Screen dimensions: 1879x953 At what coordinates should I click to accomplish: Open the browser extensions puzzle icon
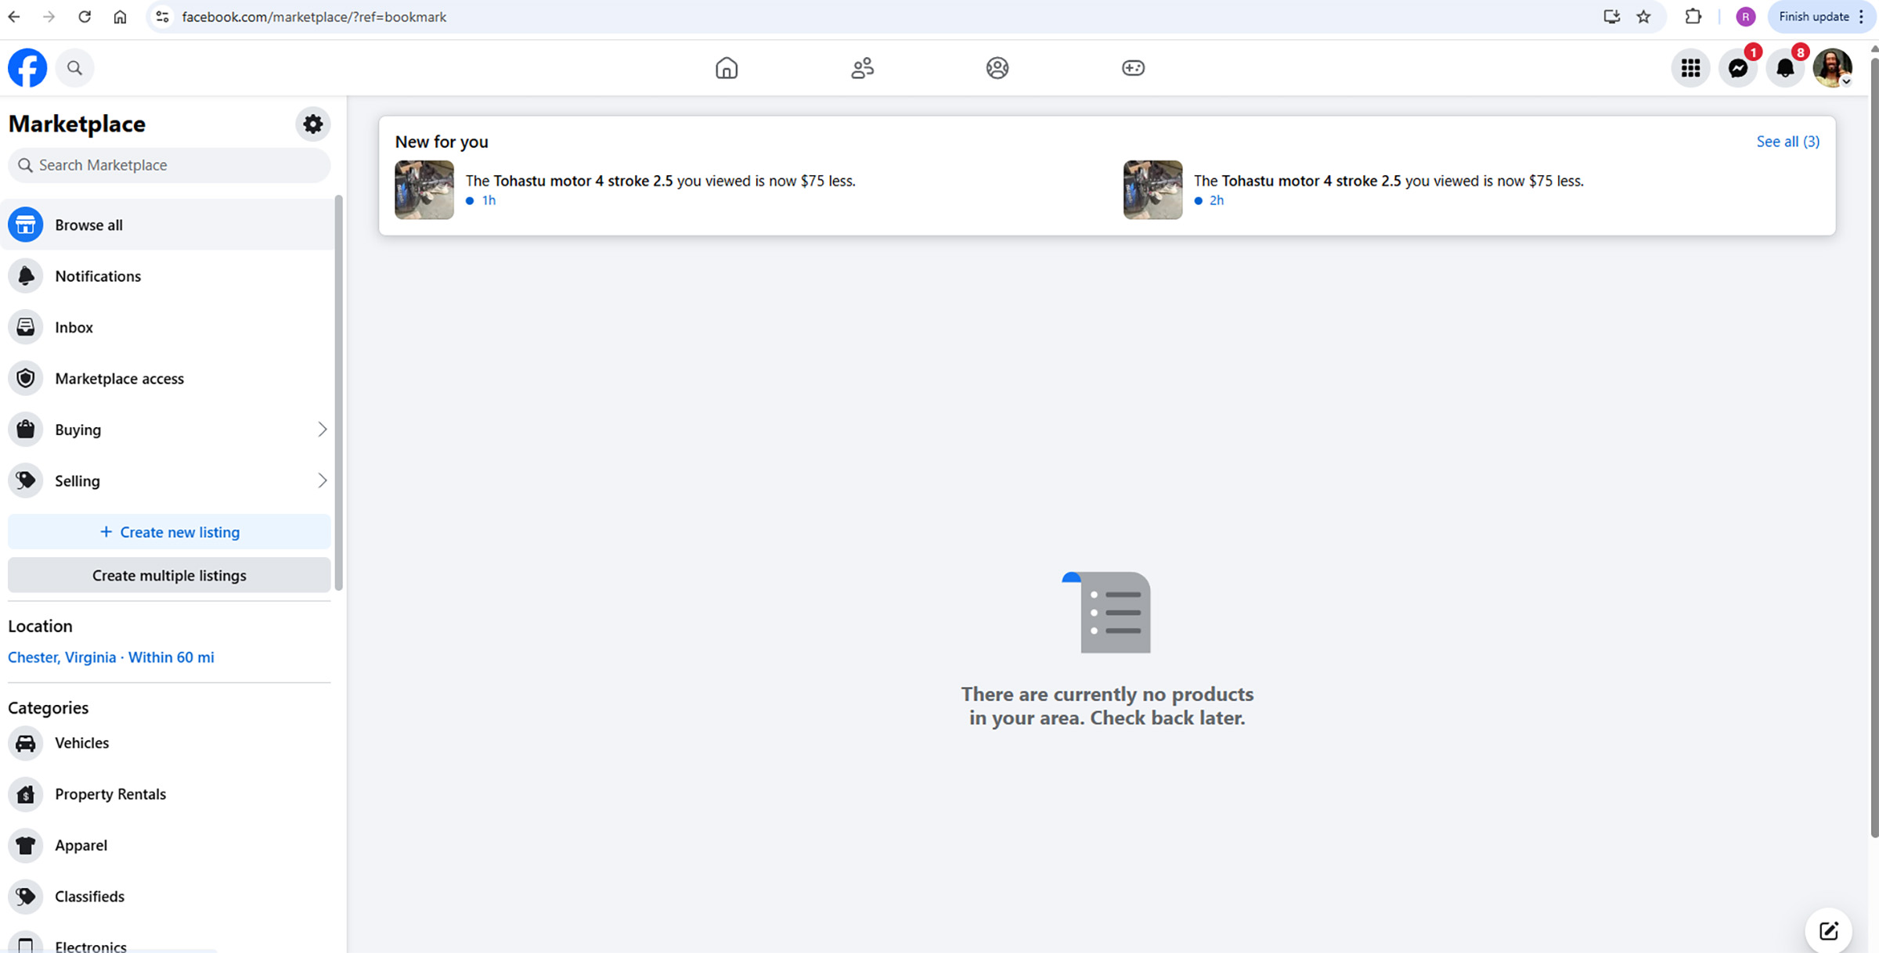tap(1693, 16)
